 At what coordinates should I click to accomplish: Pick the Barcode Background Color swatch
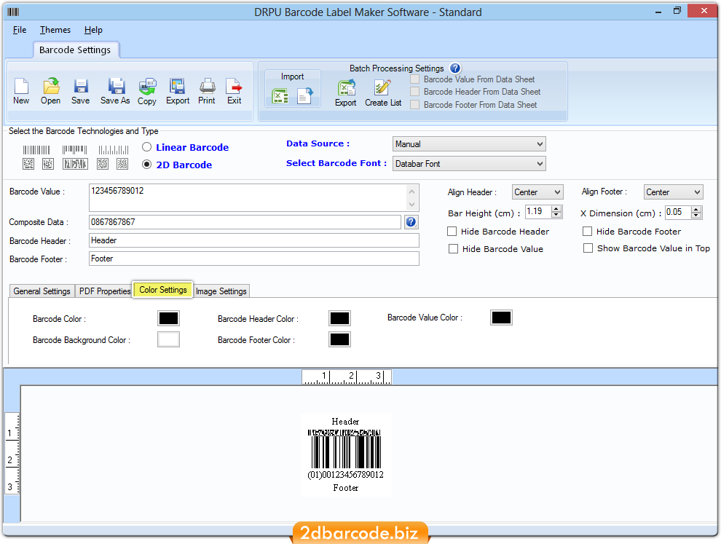click(x=168, y=339)
